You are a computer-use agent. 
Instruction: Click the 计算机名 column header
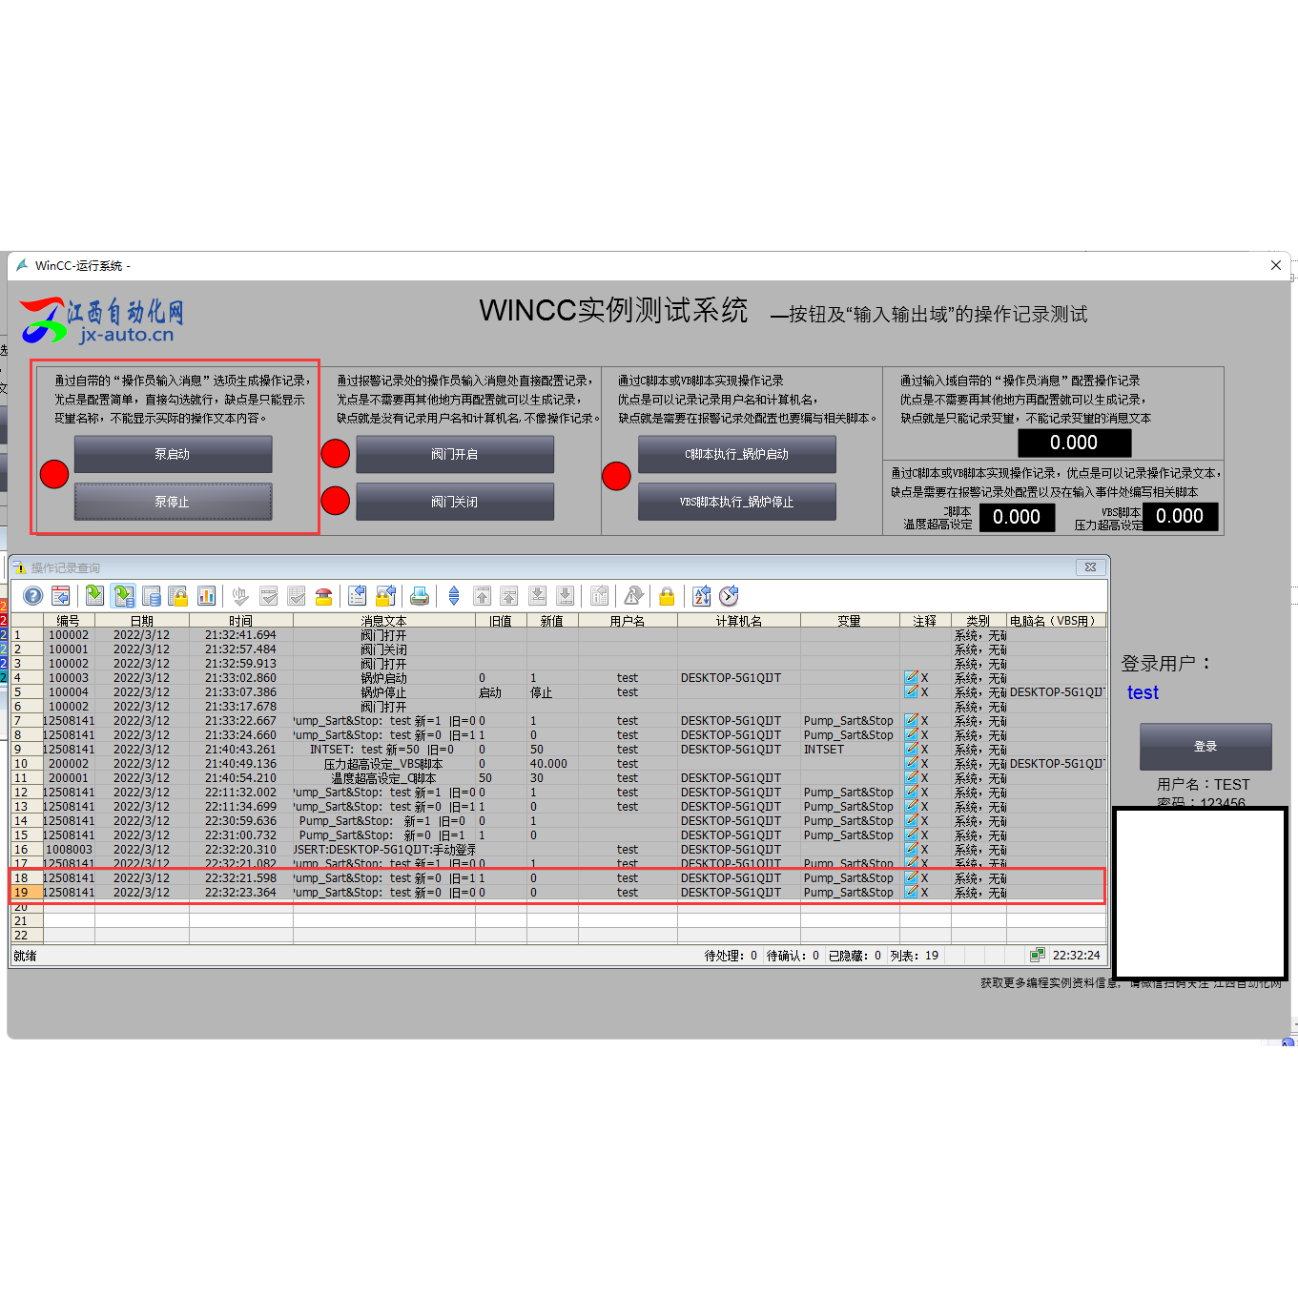pos(739,621)
